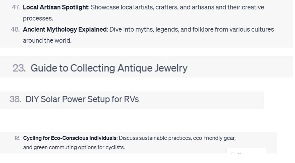This screenshot has height=163, width=295.
Task: Click list number 47
Action: pyautogui.click(x=16, y=7)
